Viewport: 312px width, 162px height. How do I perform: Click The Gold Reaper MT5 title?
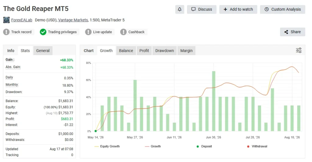pos(36,9)
